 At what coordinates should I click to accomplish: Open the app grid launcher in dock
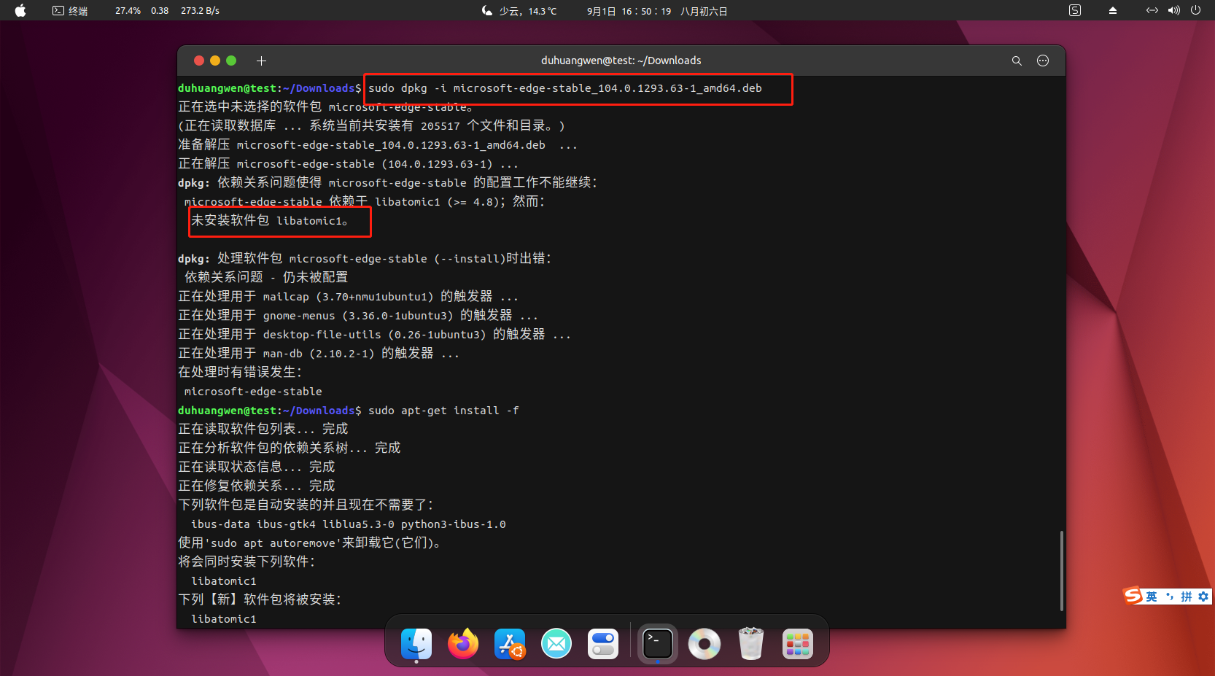pyautogui.click(x=798, y=644)
